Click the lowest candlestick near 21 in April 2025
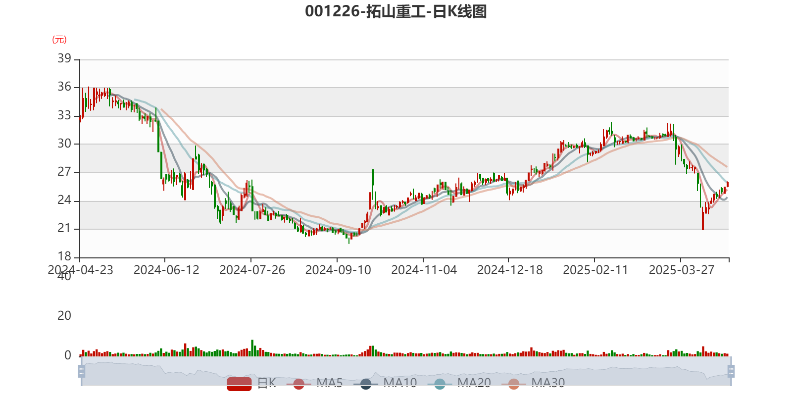This screenshot has height=396, width=792. (703, 218)
